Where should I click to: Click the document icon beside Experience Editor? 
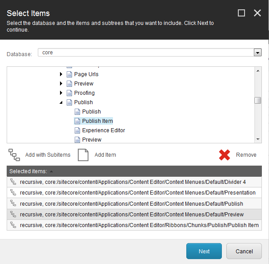click(x=77, y=130)
